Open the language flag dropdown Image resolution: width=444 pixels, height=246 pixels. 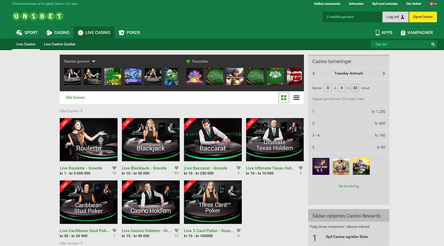[x=433, y=4]
